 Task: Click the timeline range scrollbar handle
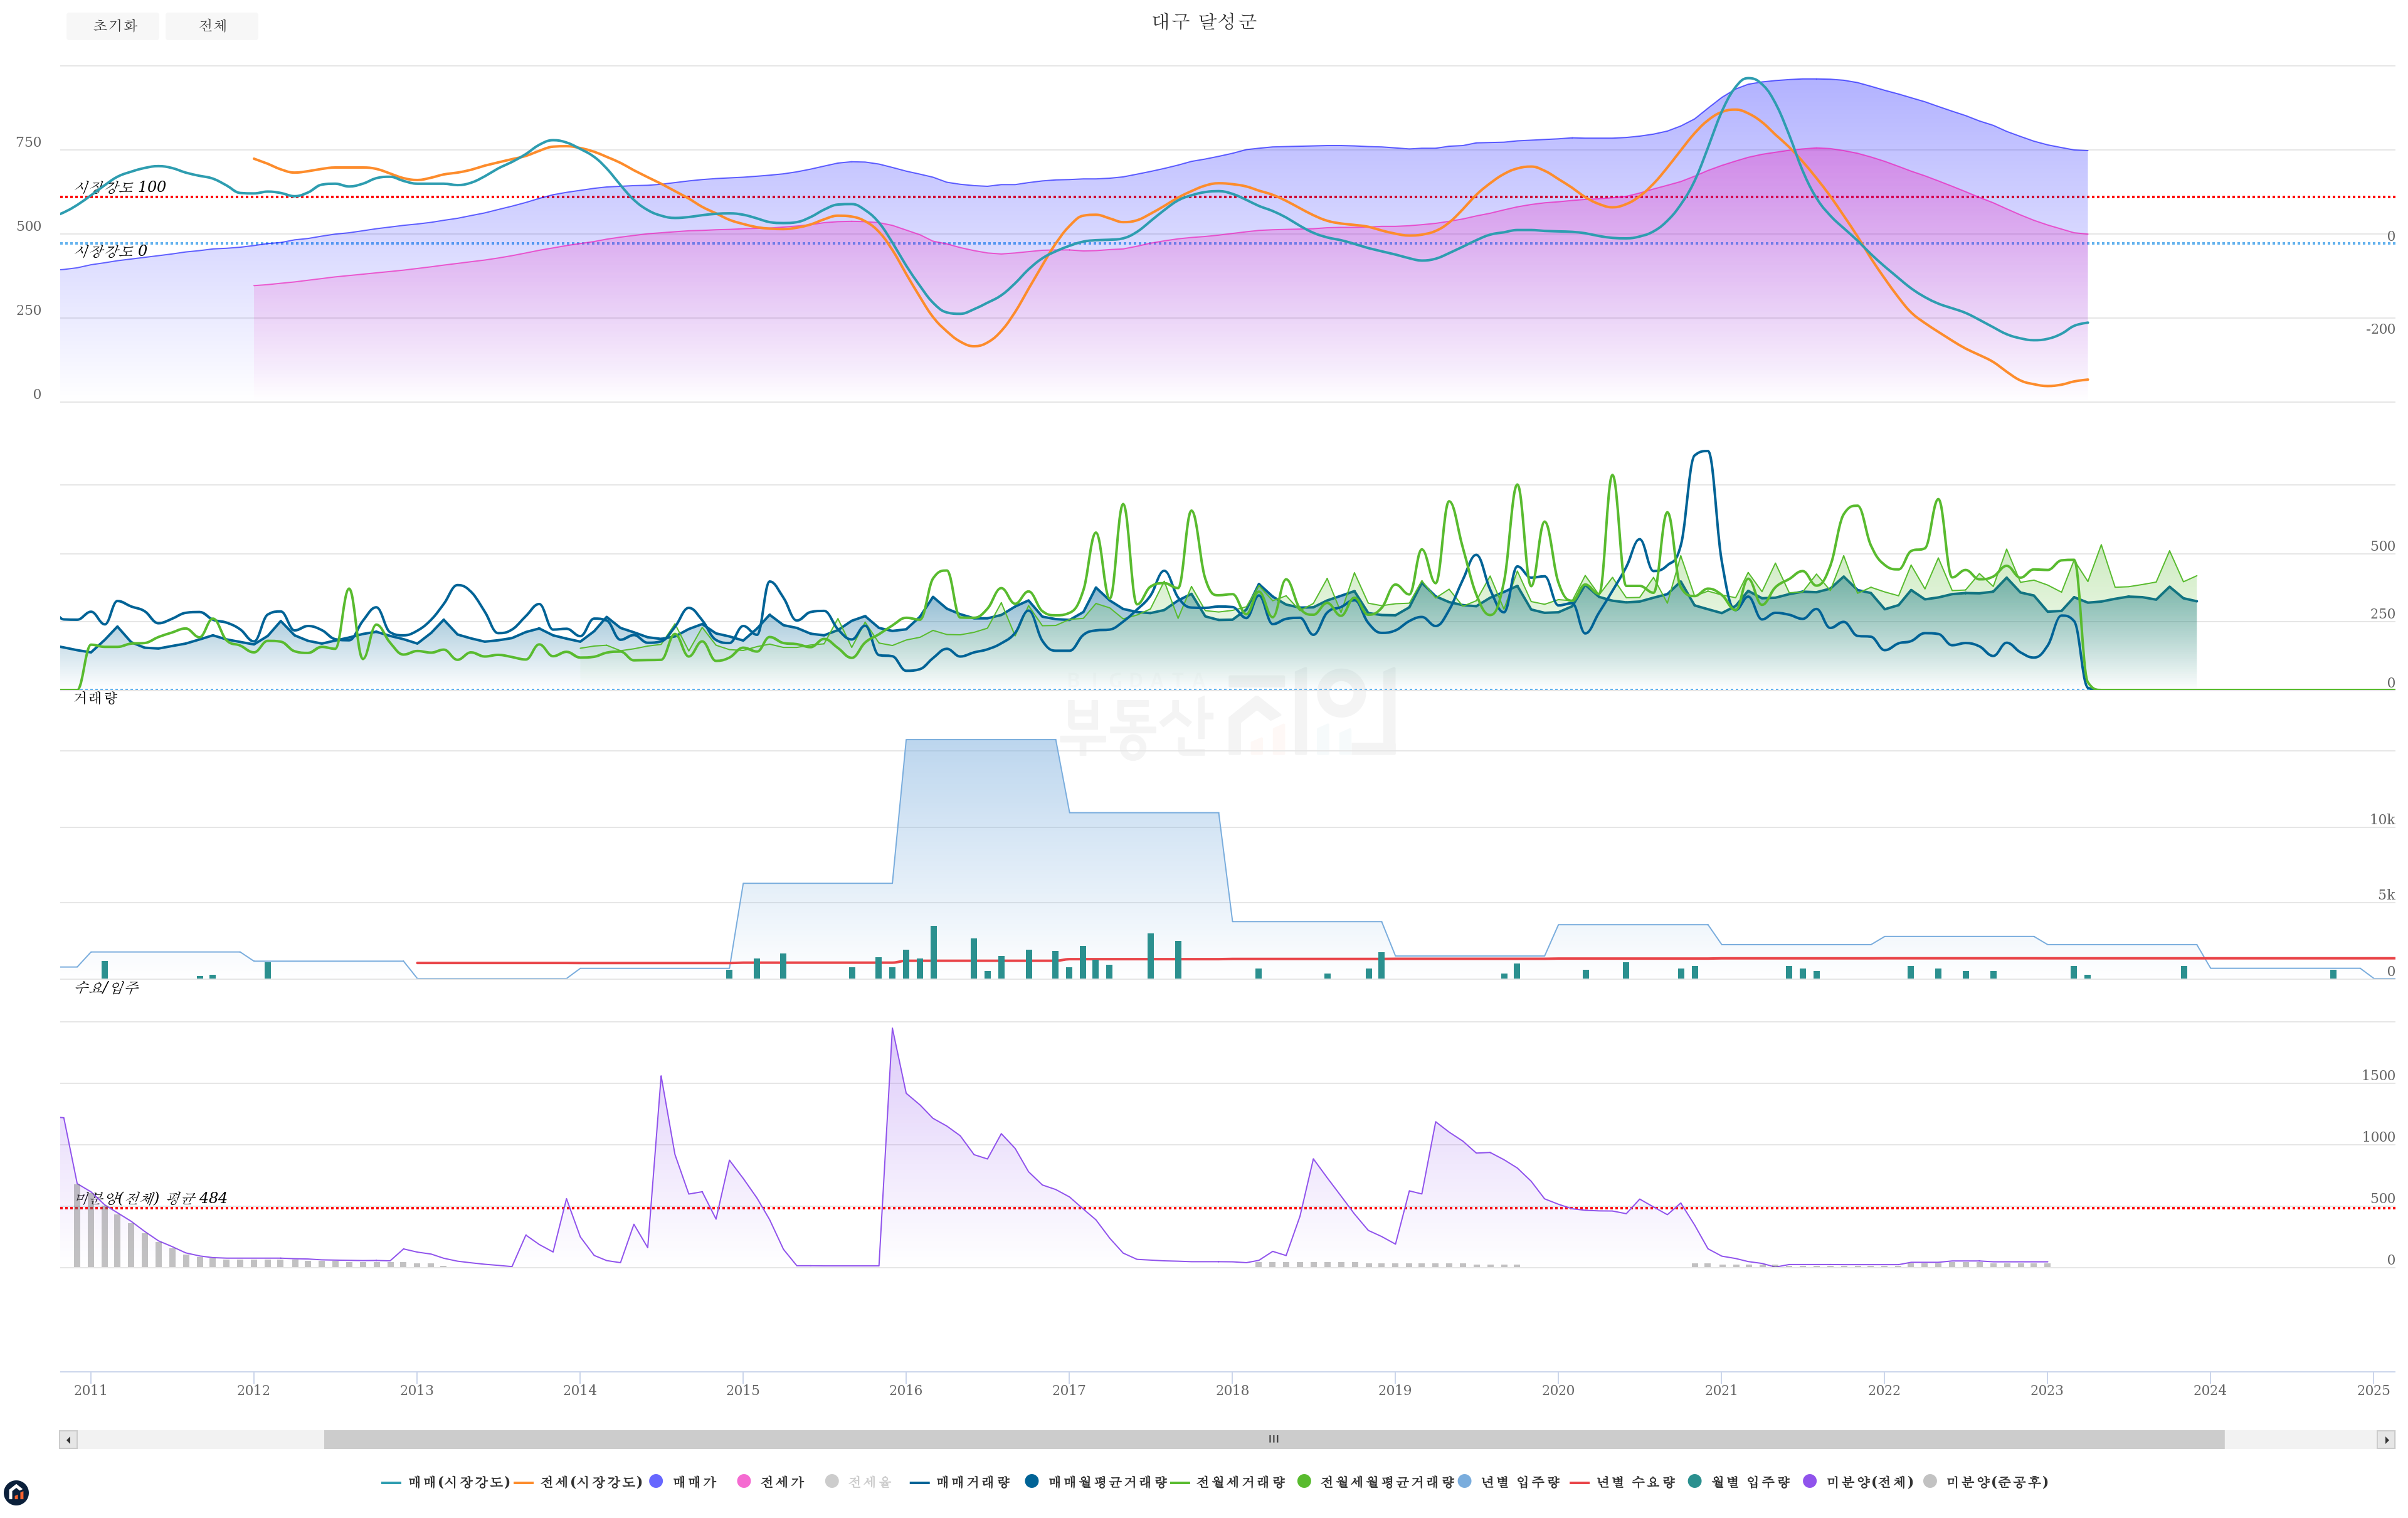coord(1273,1440)
